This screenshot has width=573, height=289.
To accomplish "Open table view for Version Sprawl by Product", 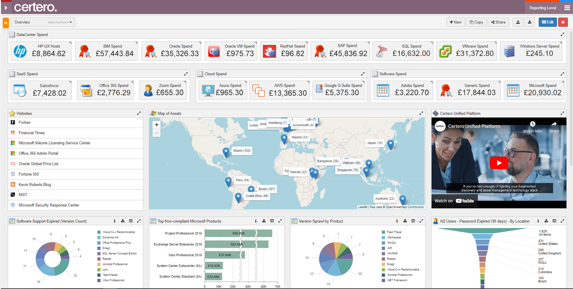I will [413, 221].
